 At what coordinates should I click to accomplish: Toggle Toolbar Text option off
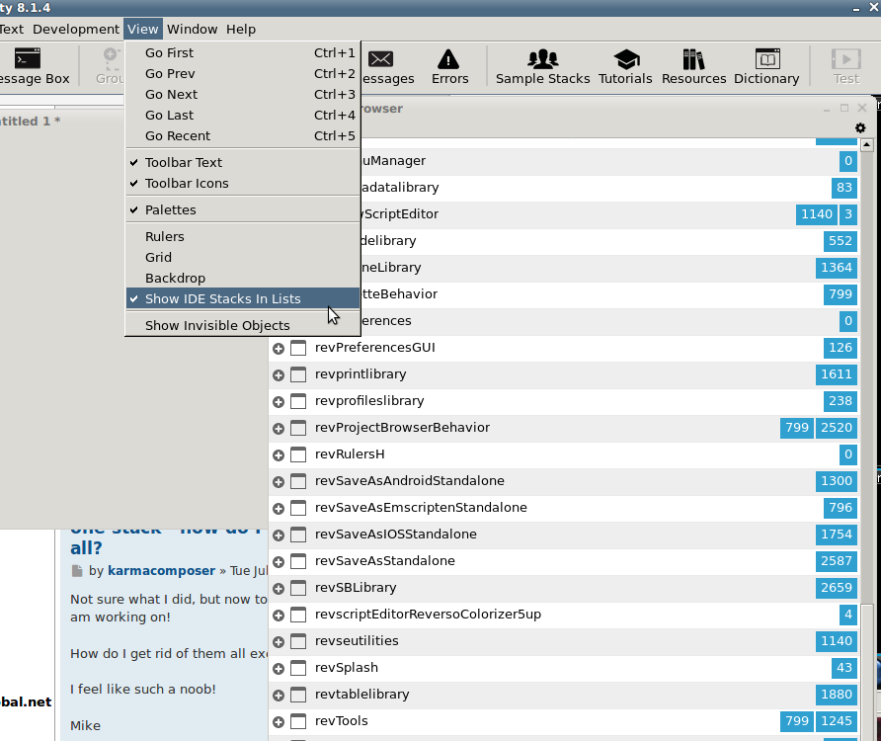pos(184,162)
